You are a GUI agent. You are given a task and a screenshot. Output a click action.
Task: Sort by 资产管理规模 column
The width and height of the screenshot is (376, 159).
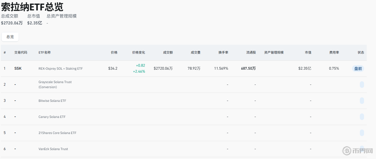274,52
